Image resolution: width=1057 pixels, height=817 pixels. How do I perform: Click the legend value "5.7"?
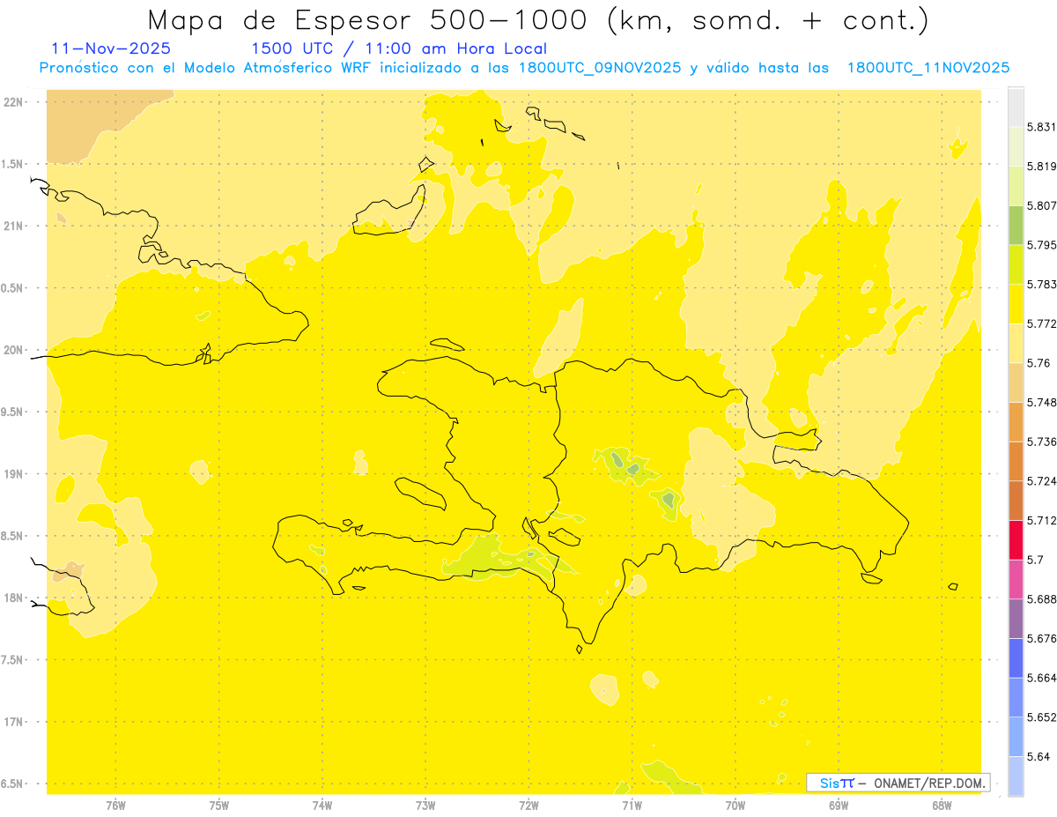pos(1035,559)
